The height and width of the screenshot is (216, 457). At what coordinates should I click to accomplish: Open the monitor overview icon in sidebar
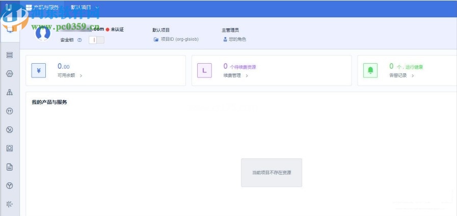pyautogui.click(x=10, y=30)
